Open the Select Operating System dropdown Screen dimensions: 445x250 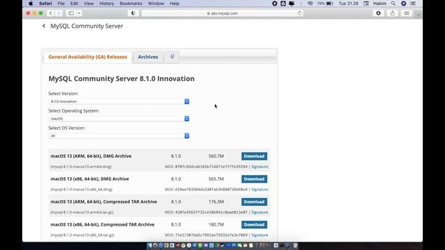pos(119,119)
